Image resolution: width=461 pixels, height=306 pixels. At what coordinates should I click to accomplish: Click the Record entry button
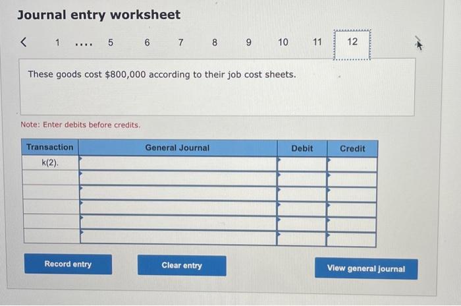click(68, 264)
